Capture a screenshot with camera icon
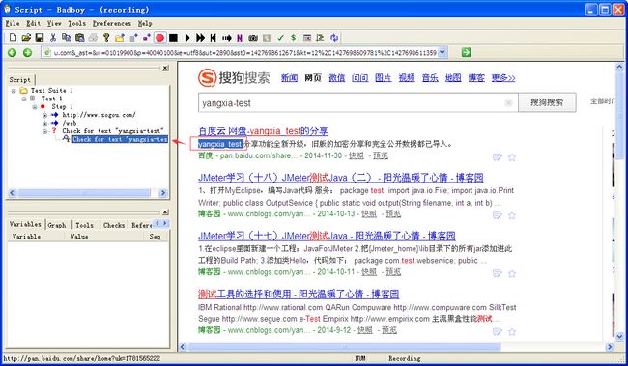 [x=253, y=38]
